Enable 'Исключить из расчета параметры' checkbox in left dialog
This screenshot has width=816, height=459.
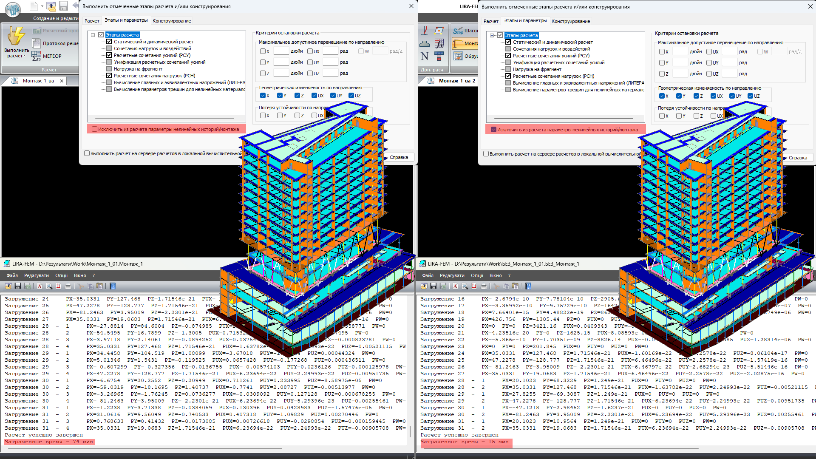pyautogui.click(x=94, y=129)
